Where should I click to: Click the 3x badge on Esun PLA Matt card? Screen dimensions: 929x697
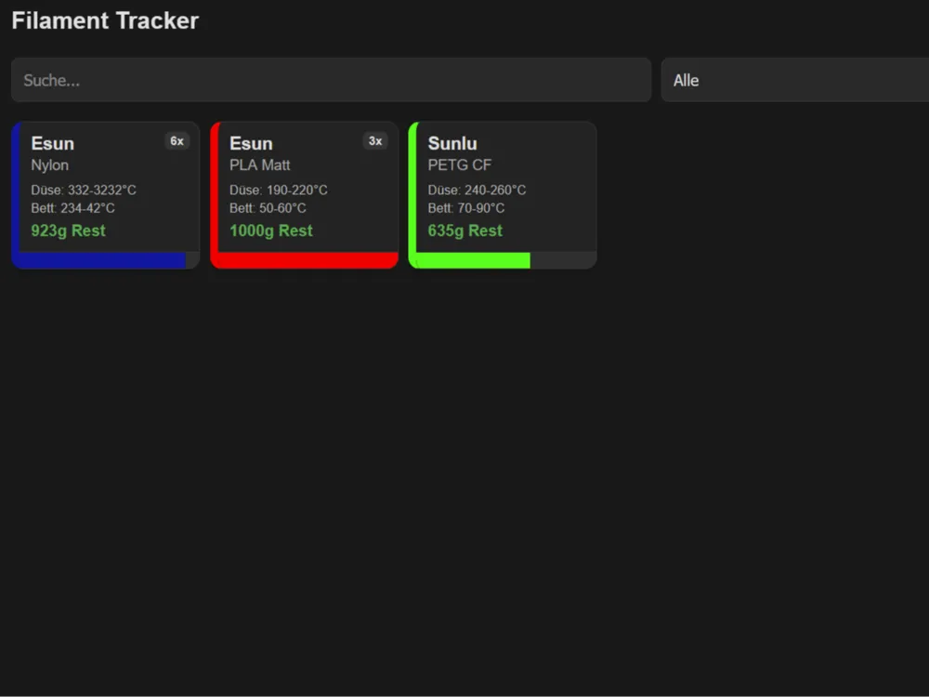click(x=375, y=141)
